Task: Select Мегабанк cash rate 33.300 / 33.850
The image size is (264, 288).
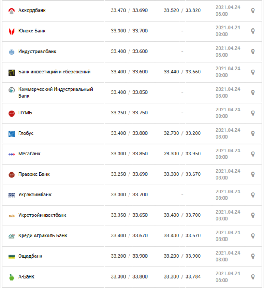Action: (129, 154)
